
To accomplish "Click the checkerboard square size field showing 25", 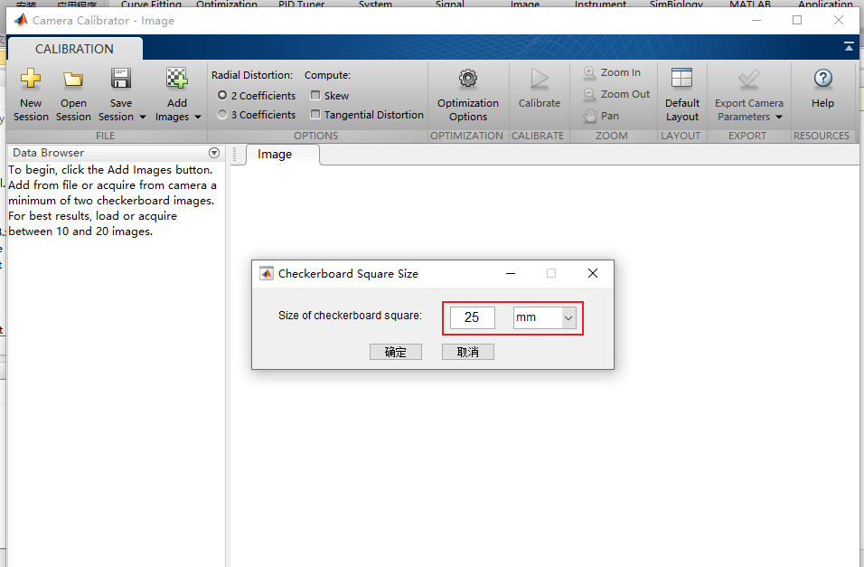I will 473,317.
